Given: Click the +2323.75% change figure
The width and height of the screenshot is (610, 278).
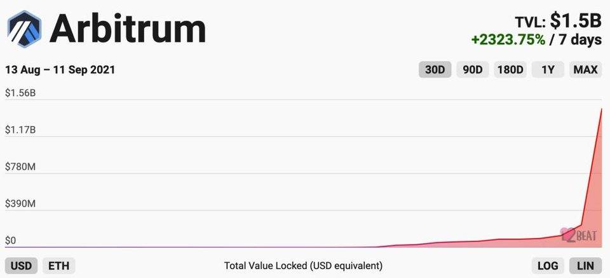Looking at the screenshot, I should click(508, 40).
